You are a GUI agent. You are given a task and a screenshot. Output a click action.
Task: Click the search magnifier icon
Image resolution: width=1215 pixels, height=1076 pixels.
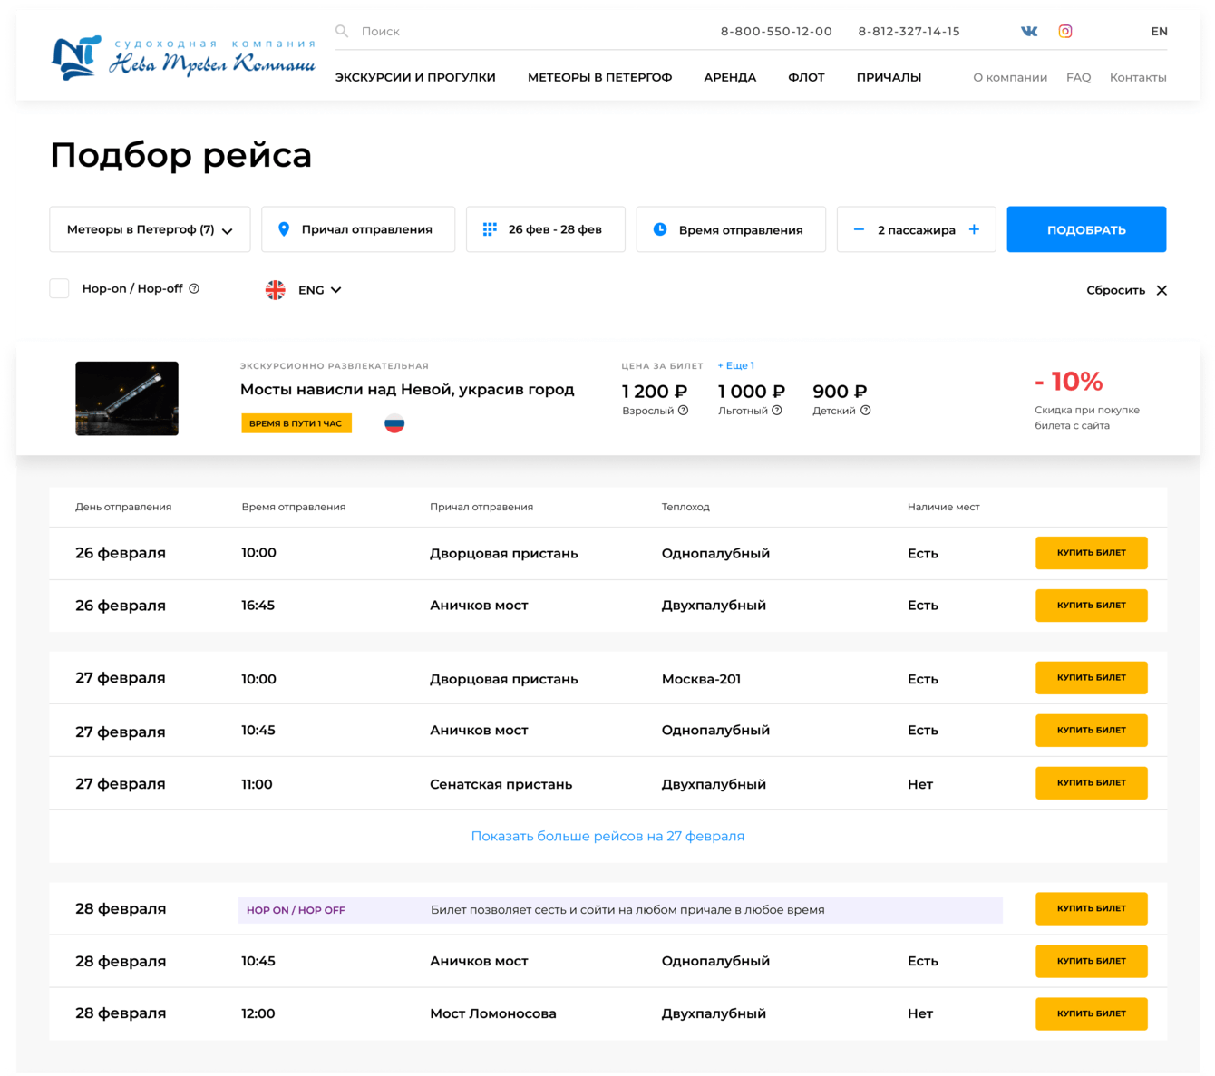(x=342, y=32)
